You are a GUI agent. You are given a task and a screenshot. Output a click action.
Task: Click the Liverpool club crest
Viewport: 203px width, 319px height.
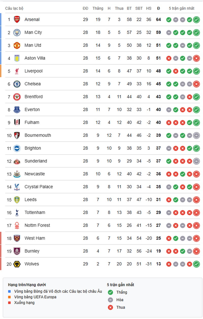coord(17,71)
